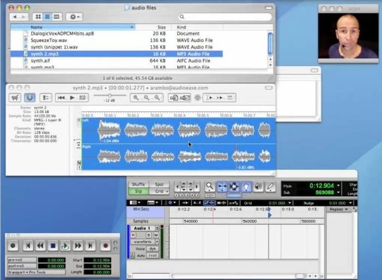
Task: Choose the Pencil tool
Action: point(270,186)
